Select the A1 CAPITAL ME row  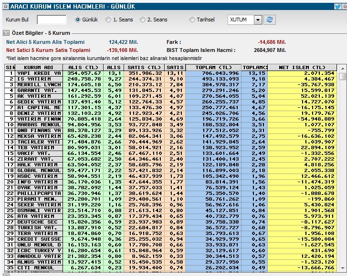coord(170,108)
